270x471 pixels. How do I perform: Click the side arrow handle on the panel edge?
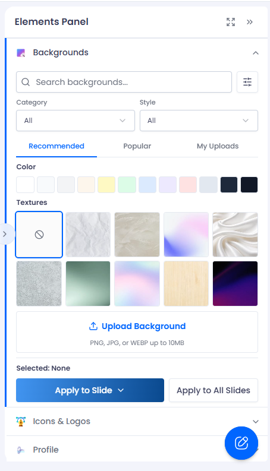click(5, 234)
